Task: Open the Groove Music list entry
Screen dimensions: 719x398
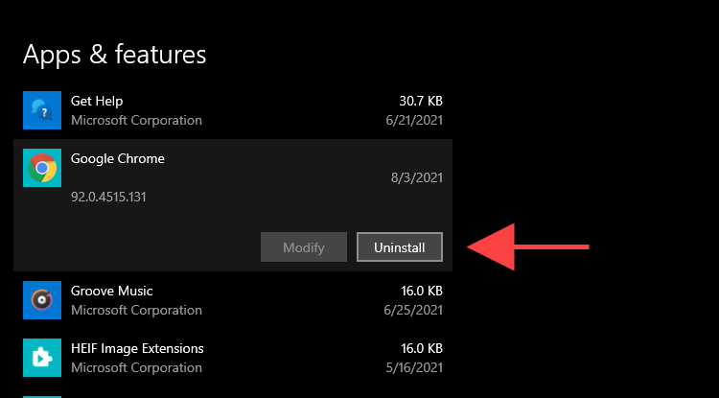Action: click(x=112, y=291)
